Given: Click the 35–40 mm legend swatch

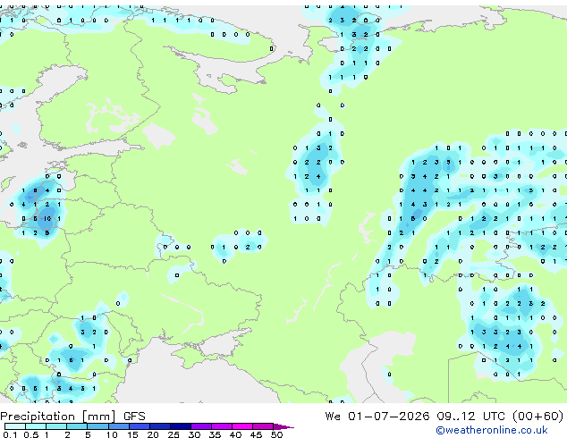Looking at the screenshot, I should [x=221, y=426].
